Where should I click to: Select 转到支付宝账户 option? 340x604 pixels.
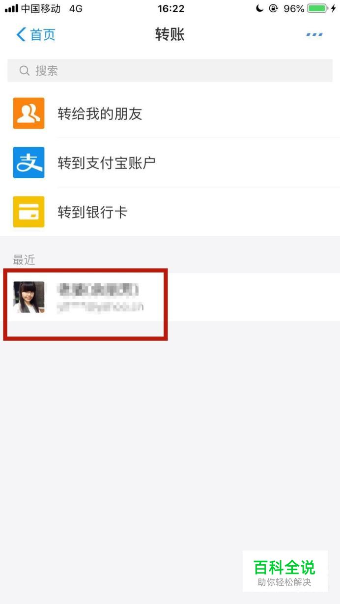(x=170, y=163)
